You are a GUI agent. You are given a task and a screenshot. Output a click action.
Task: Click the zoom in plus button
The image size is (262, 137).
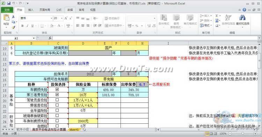tap(255, 134)
